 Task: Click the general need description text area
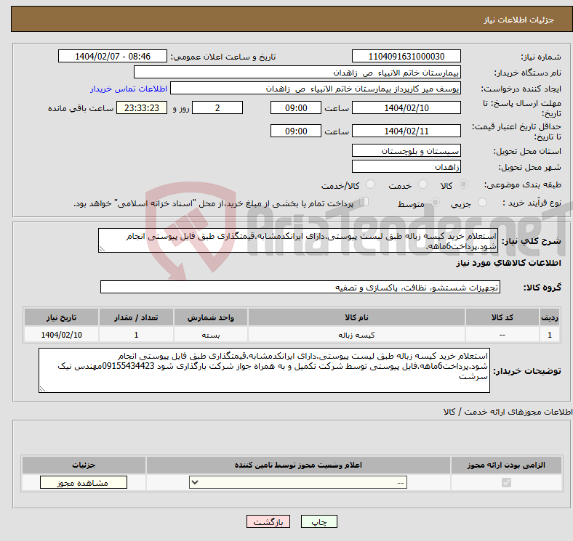click(x=298, y=240)
